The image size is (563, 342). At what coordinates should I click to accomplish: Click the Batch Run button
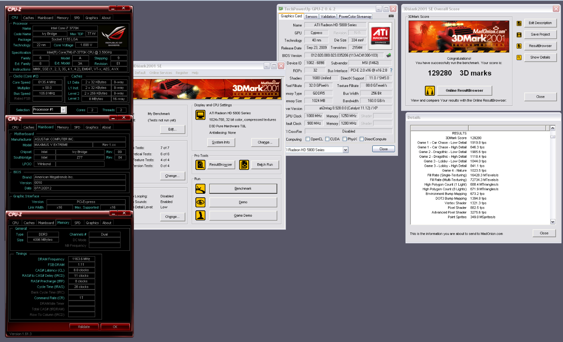(265, 164)
